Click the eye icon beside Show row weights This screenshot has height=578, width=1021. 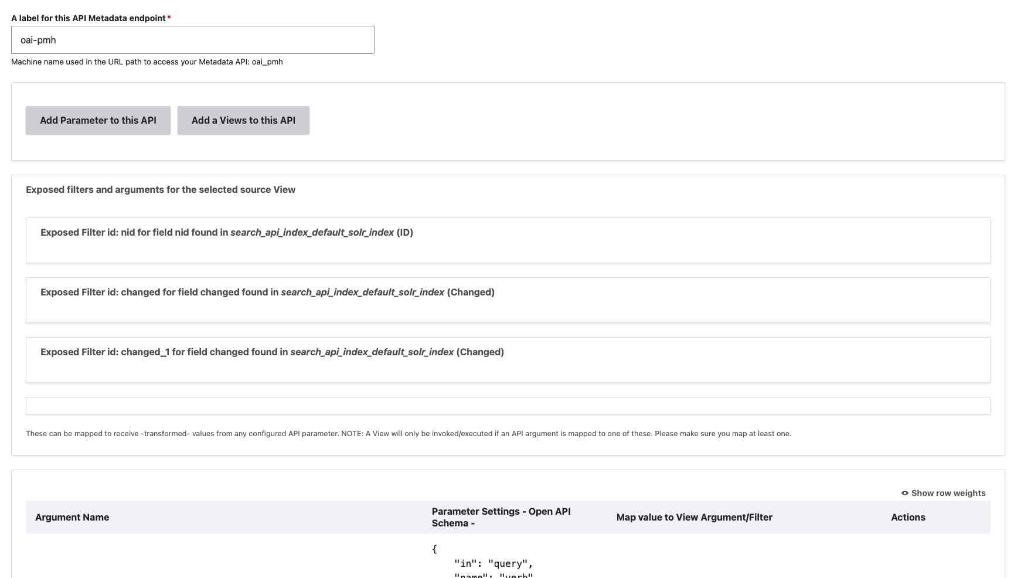904,493
